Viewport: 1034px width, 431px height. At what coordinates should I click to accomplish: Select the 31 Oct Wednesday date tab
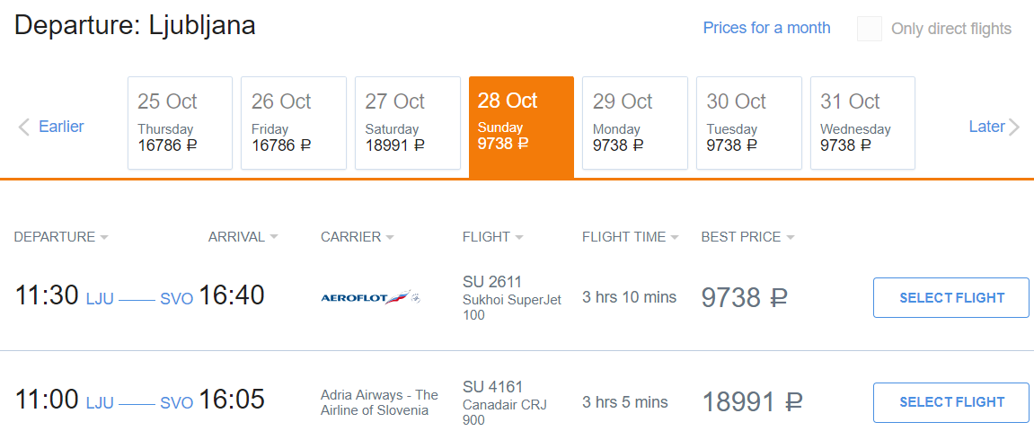coord(862,123)
